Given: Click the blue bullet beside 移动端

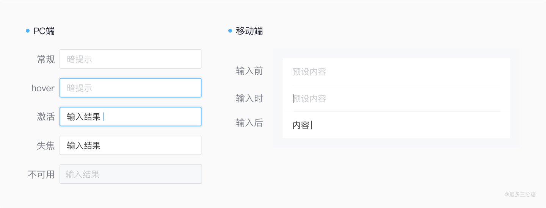Looking at the screenshot, I should (x=230, y=31).
